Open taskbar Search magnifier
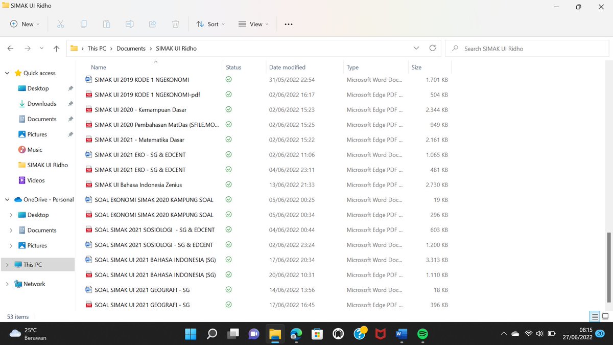 211,334
